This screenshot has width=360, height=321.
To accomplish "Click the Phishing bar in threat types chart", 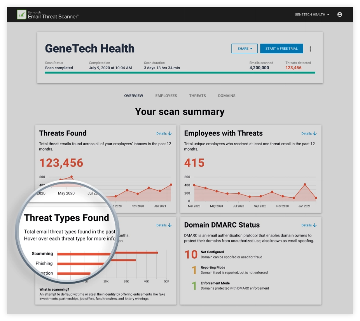I will [96, 261].
